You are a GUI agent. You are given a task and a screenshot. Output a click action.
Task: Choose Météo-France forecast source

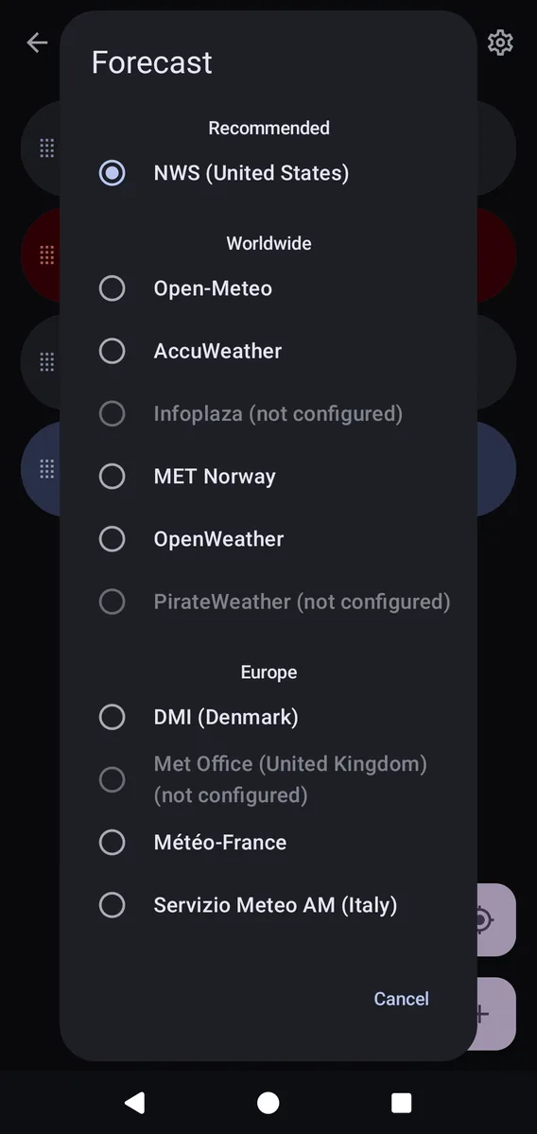(268, 842)
